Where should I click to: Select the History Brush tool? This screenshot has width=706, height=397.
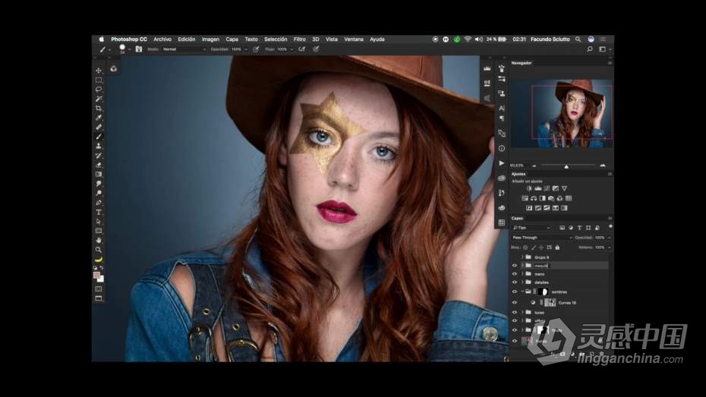pyautogui.click(x=99, y=156)
